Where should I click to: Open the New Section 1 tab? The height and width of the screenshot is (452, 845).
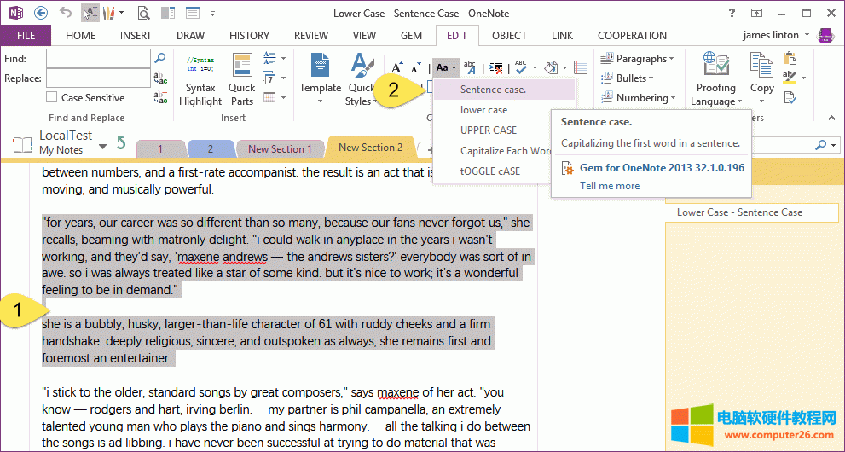click(x=280, y=149)
